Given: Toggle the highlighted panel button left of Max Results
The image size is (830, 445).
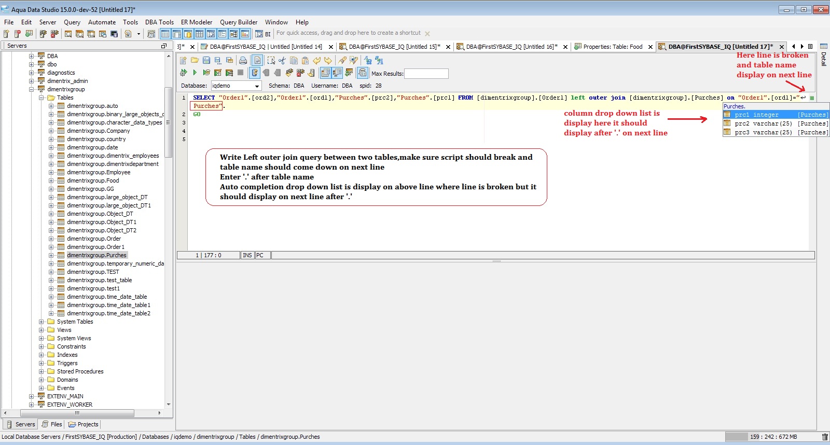Looking at the screenshot, I should tap(362, 73).
